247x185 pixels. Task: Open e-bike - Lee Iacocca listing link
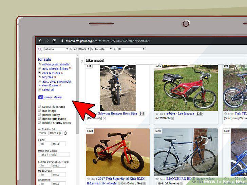pos(180,114)
